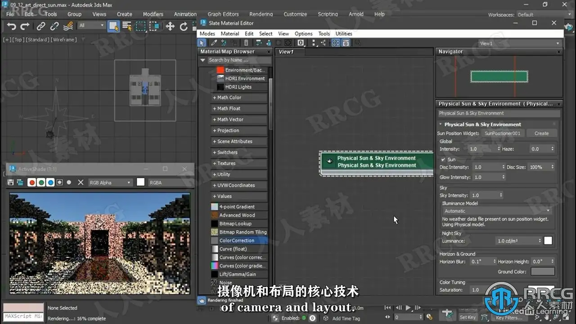
Task: Select the Color Correction map entry
Action: pos(239,241)
